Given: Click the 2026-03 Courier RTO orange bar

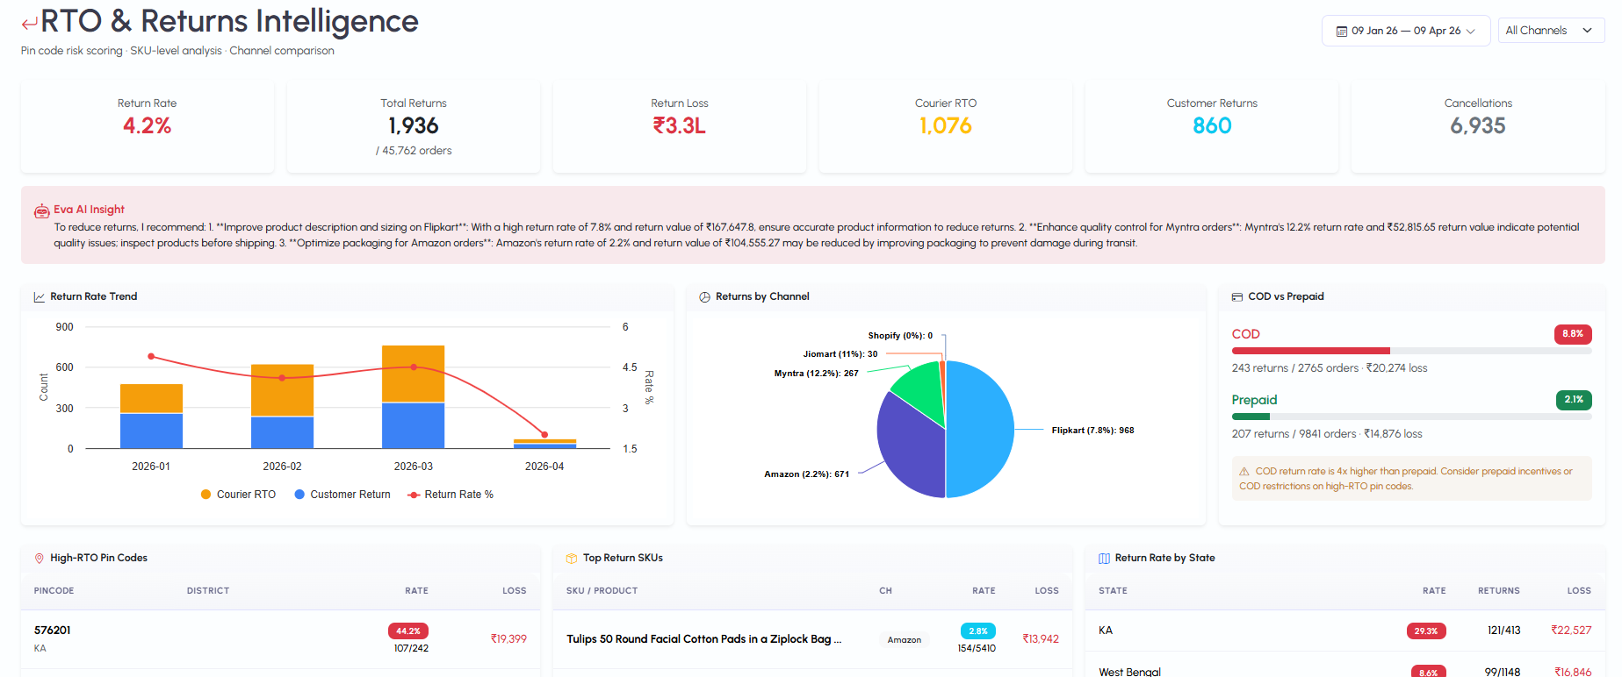Looking at the screenshot, I should [x=413, y=374].
